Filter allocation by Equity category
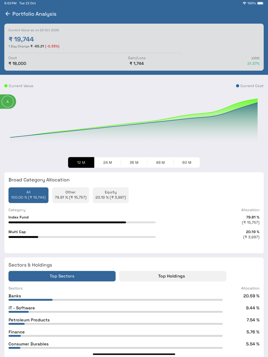 tap(111, 195)
